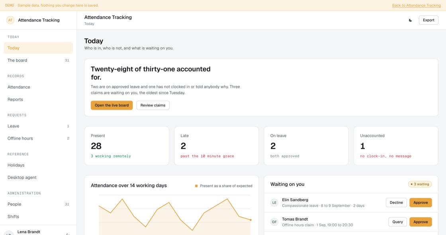The image size is (446, 235).
Task: Open the Offline hours requests
Action: [38, 138]
